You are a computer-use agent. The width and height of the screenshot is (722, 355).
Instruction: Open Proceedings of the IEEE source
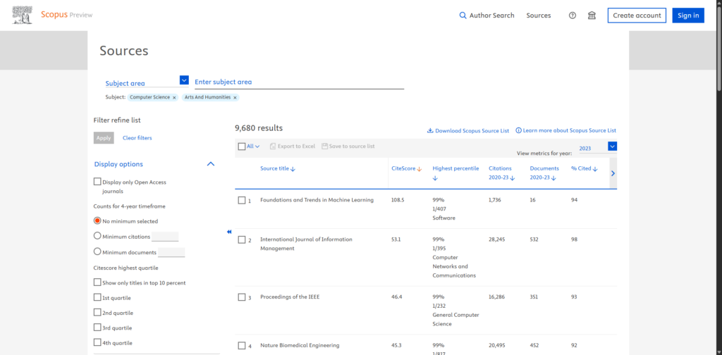(x=290, y=297)
